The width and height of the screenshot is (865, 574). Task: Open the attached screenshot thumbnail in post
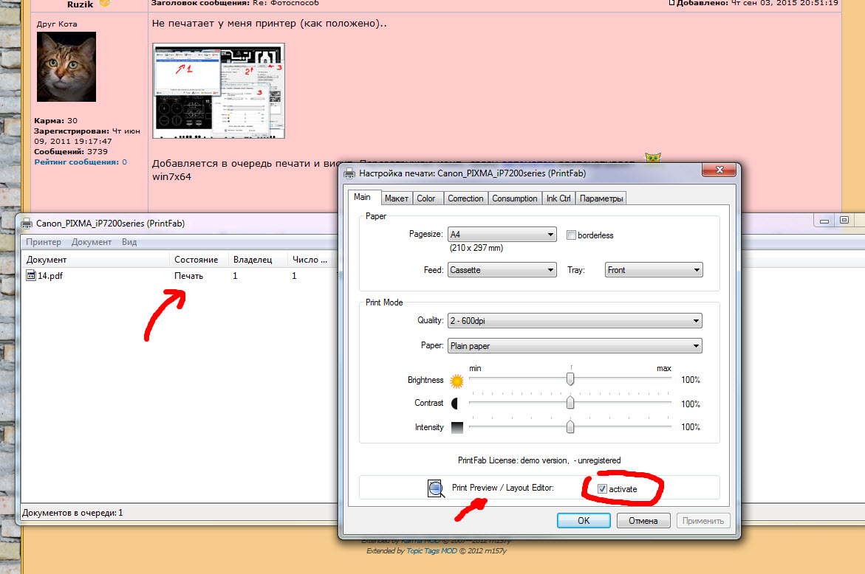[219, 91]
